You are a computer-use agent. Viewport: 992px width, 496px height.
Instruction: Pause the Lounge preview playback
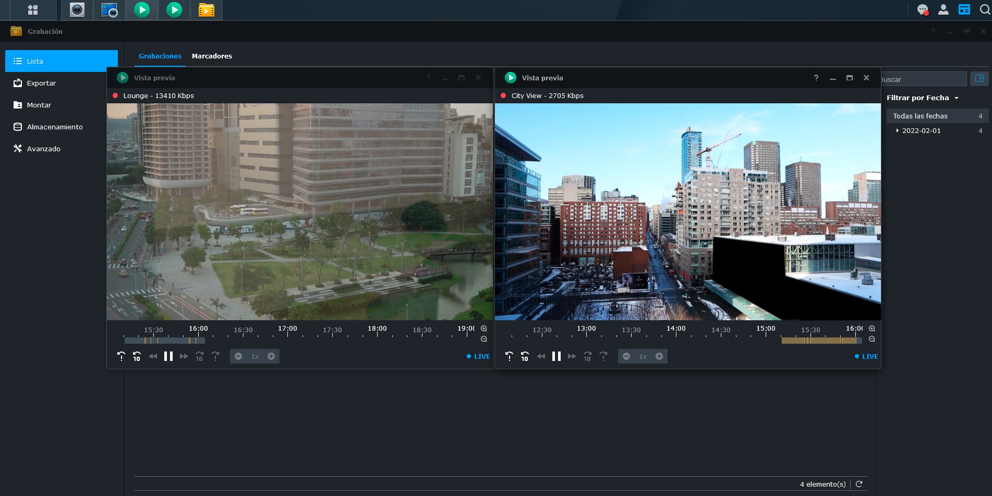[x=168, y=356]
